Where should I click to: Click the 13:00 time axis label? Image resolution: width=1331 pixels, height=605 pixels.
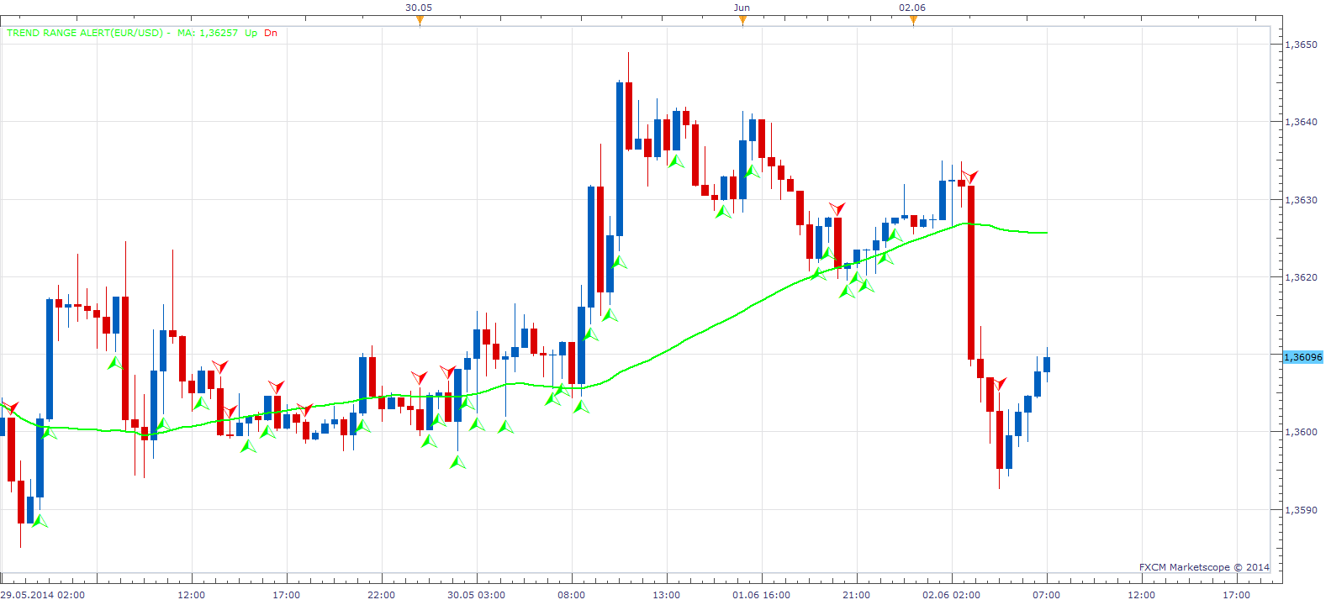point(667,595)
